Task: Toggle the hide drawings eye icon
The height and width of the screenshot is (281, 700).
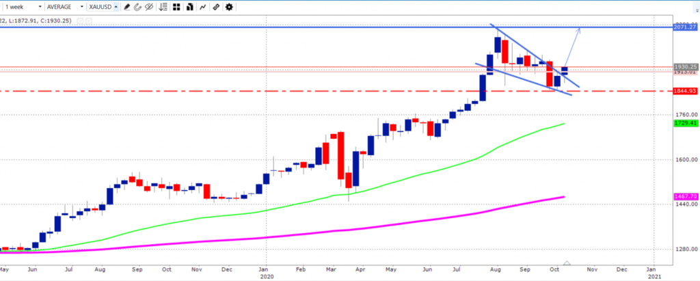Action: (x=148, y=7)
